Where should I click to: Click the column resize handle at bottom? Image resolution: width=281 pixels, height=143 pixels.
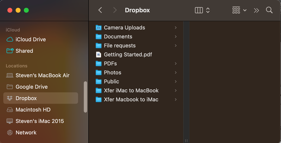(186, 141)
